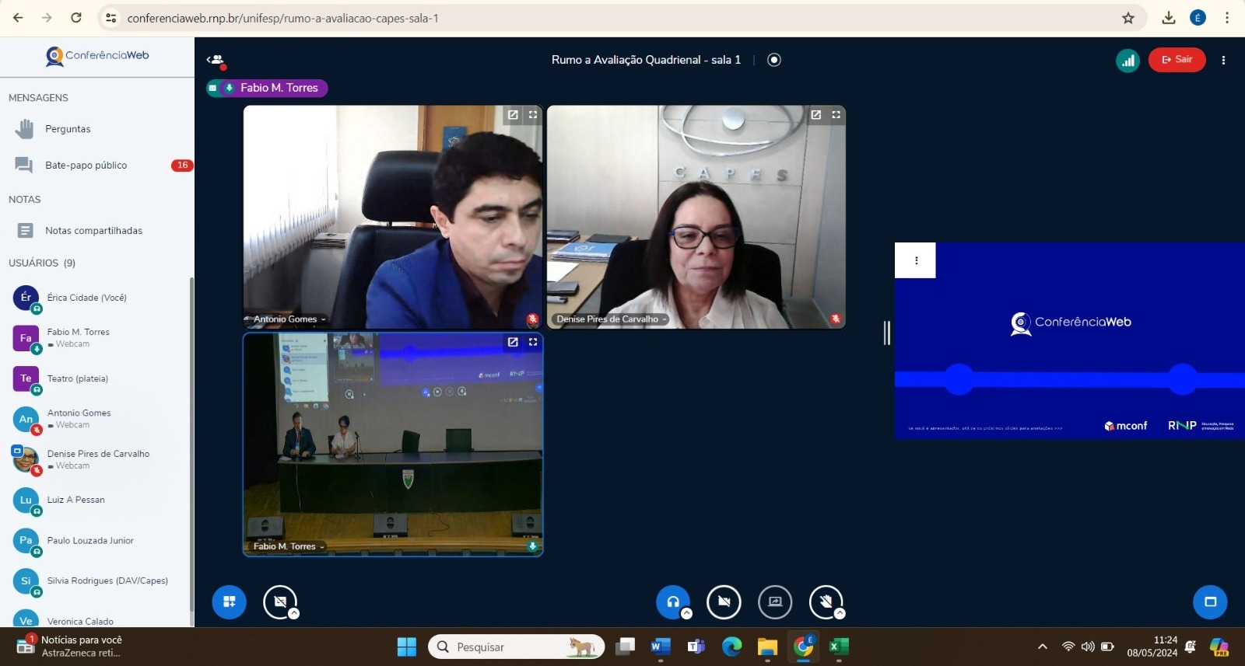Toggle listen-only audio headphones button
This screenshot has width=1245, height=666.
[x=673, y=601]
